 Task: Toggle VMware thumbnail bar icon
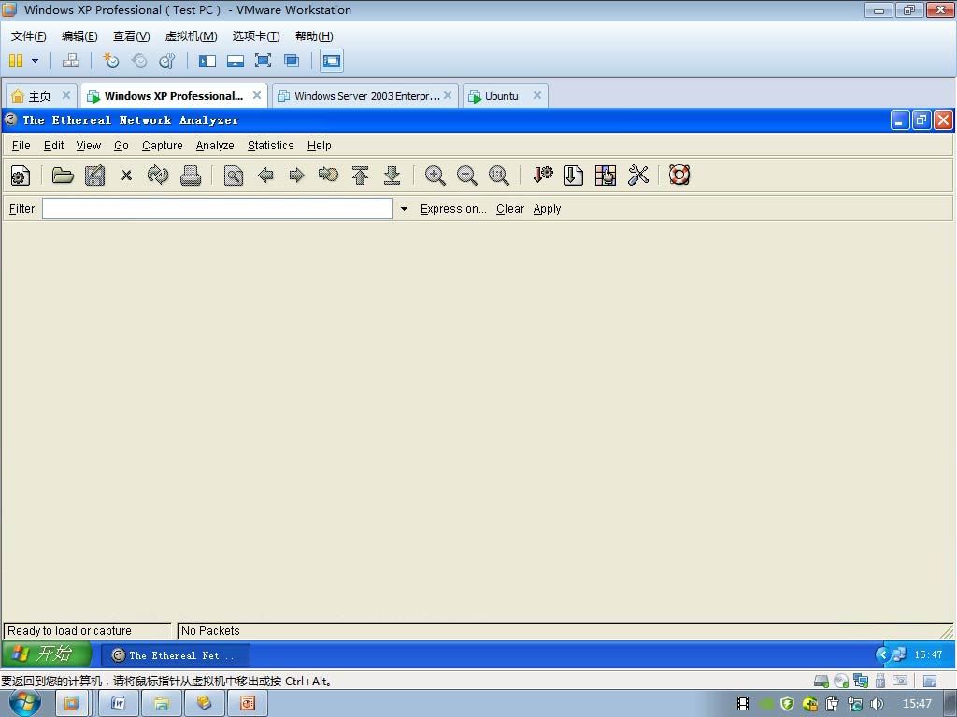click(x=235, y=61)
